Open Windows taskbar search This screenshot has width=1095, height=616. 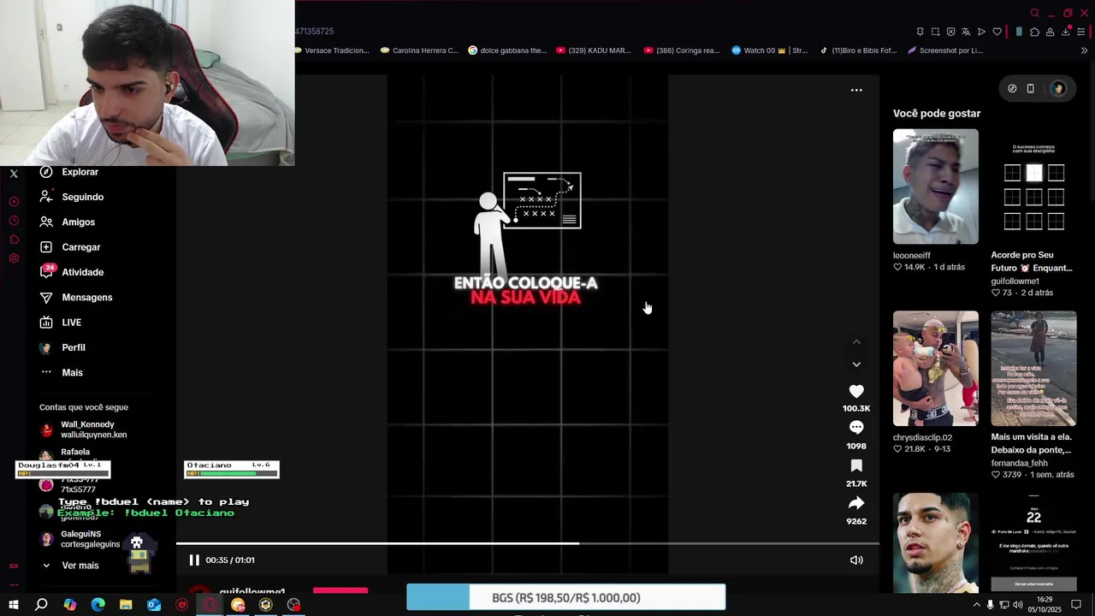click(41, 605)
